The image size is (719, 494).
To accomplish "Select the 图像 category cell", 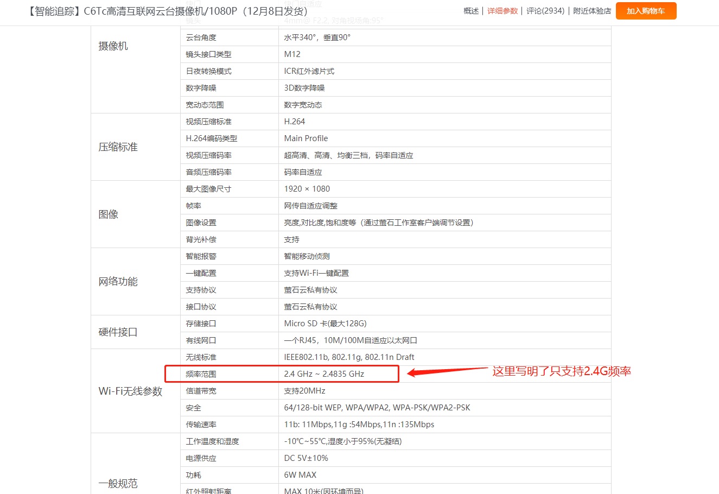I will [109, 214].
